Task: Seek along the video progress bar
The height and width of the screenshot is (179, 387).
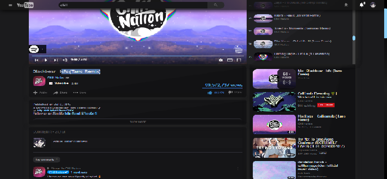Action: tap(138, 56)
